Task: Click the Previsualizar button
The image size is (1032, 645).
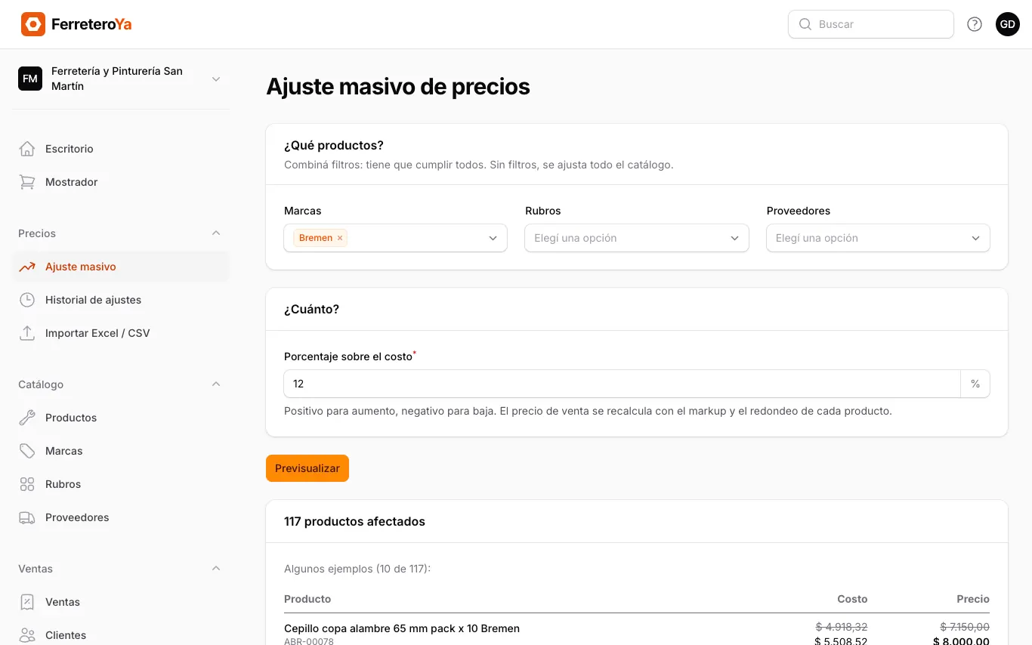Action: click(x=307, y=468)
